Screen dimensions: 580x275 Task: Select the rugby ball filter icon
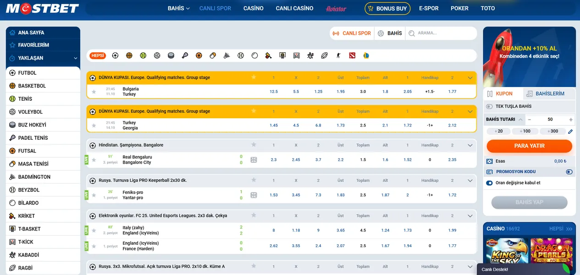click(324, 55)
